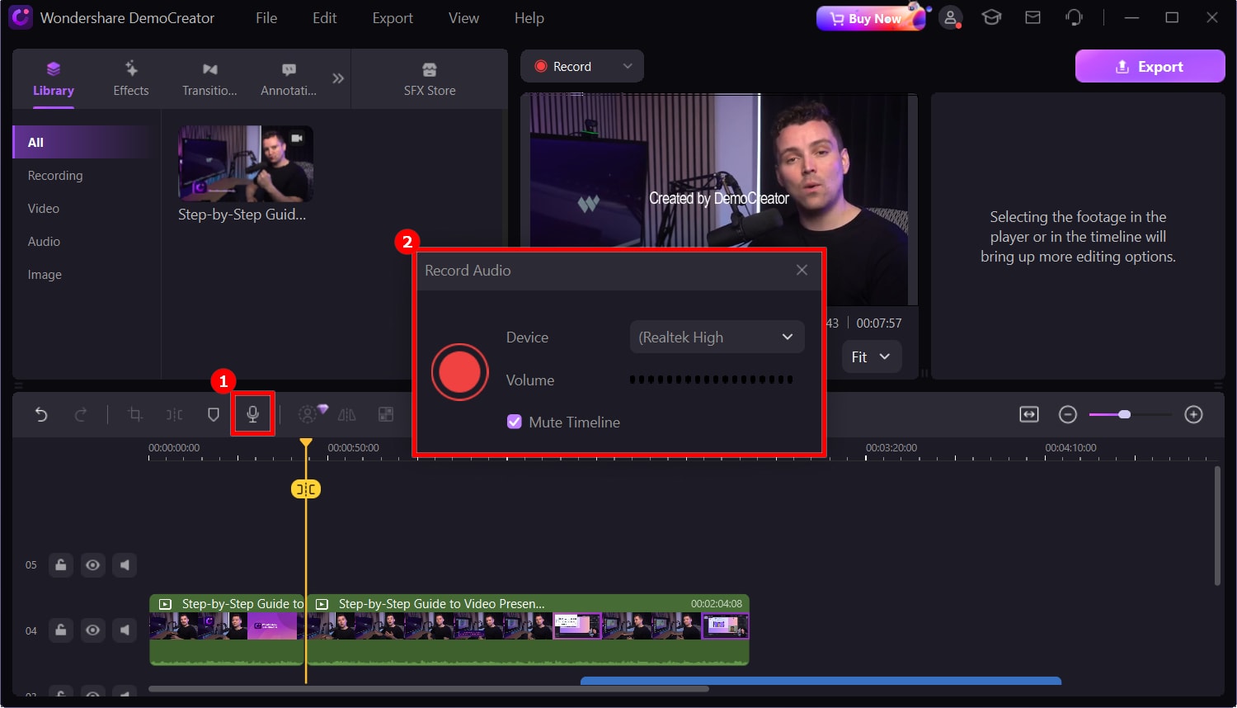The width and height of the screenshot is (1237, 708).
Task: Open the Export menu in menu bar
Action: 393,17
